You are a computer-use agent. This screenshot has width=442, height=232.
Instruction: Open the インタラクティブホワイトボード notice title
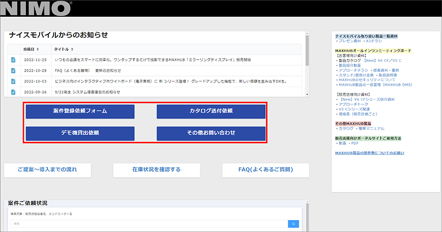coord(171,81)
